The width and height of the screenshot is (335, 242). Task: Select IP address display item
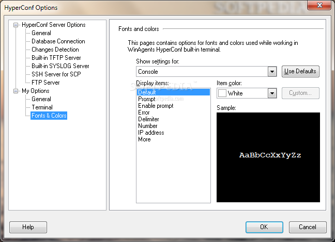173,133
